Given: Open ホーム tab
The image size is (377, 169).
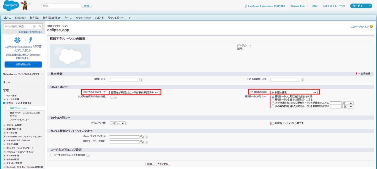Looking at the screenshot, I should point(8,18).
